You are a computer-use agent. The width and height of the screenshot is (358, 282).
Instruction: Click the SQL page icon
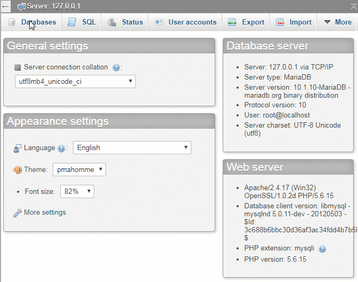(x=72, y=22)
